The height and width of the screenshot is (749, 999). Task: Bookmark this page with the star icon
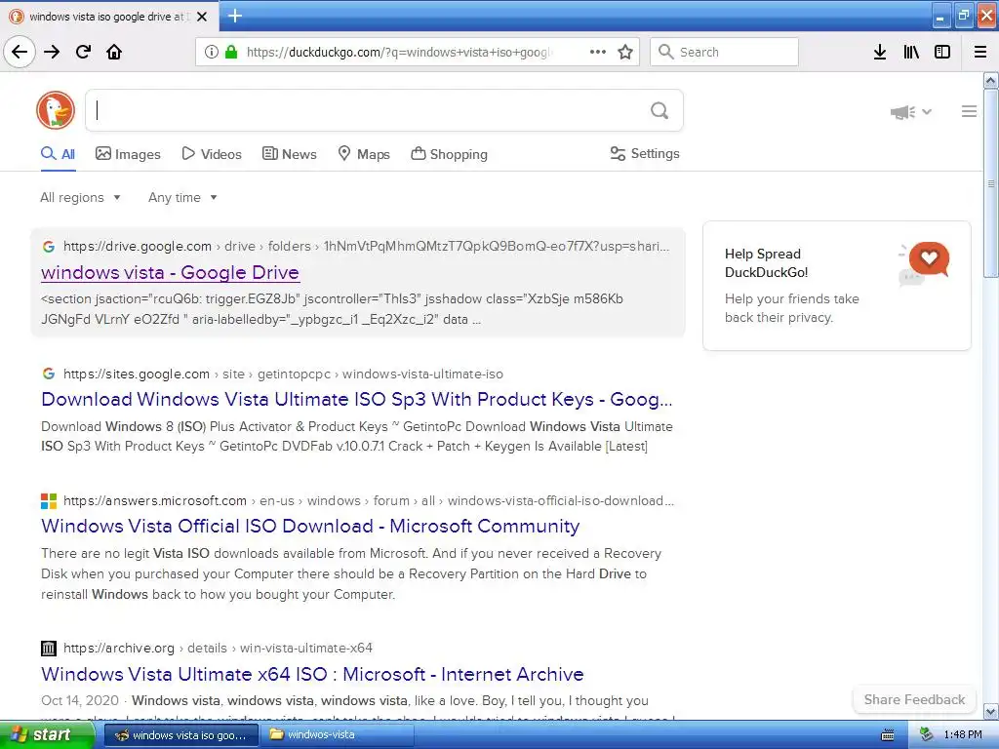tap(625, 52)
